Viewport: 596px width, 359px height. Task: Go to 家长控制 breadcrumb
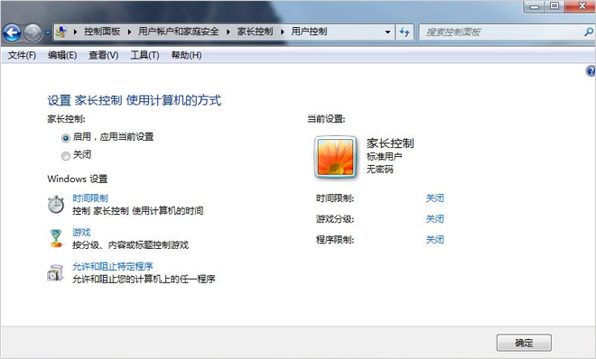click(x=255, y=32)
